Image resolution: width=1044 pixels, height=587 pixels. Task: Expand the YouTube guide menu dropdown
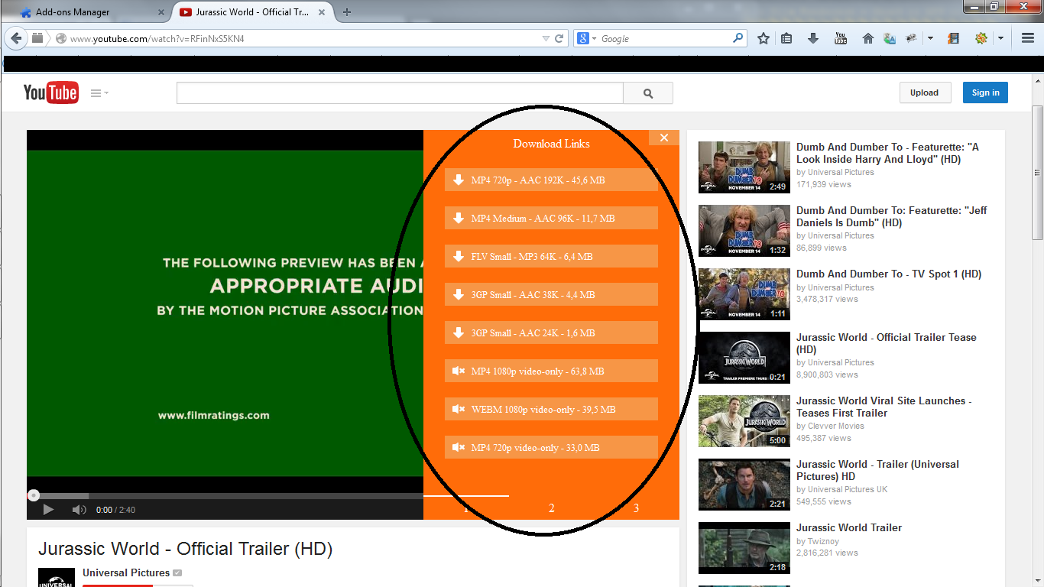(x=99, y=93)
